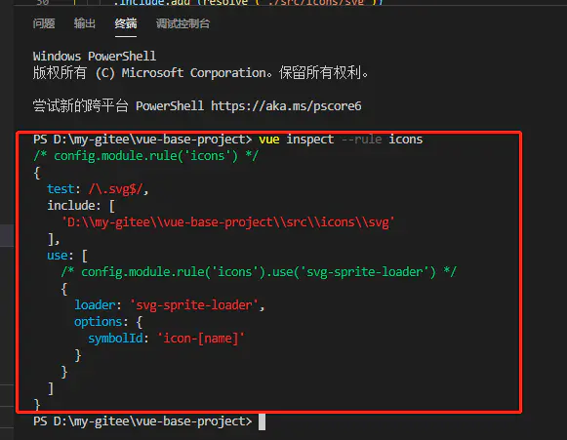
Task: Click the 'Windows PowerShell' header line
Action: click(95, 56)
